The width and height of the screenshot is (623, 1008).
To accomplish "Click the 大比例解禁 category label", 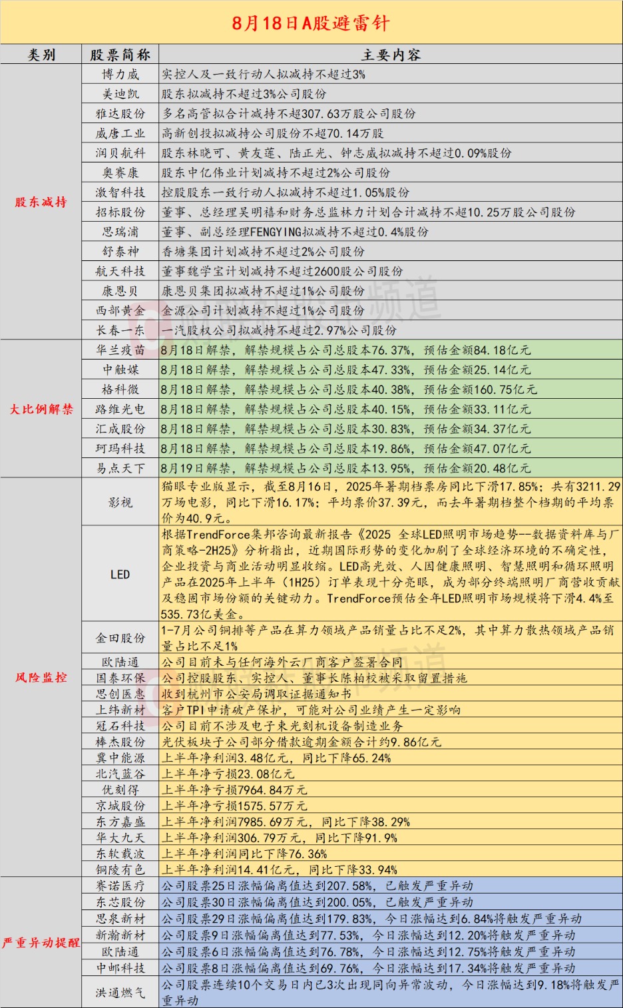I will [x=41, y=409].
